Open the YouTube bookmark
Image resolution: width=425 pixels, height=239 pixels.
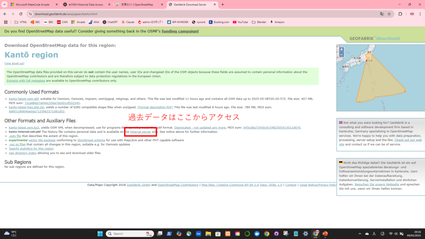240,22
